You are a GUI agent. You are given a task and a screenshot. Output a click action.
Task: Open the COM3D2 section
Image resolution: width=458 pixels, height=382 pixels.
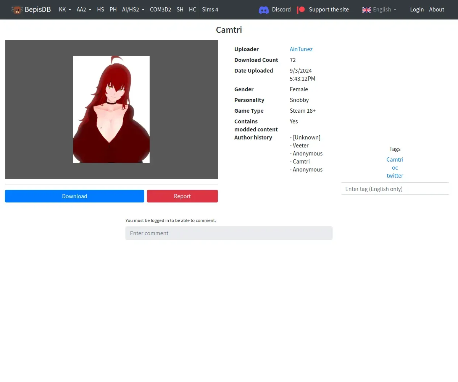(x=160, y=10)
